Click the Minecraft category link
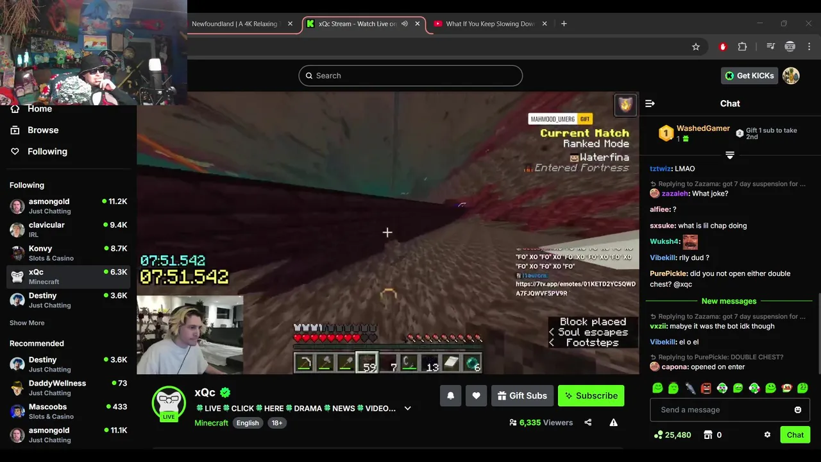This screenshot has width=821, height=462. pyautogui.click(x=211, y=423)
